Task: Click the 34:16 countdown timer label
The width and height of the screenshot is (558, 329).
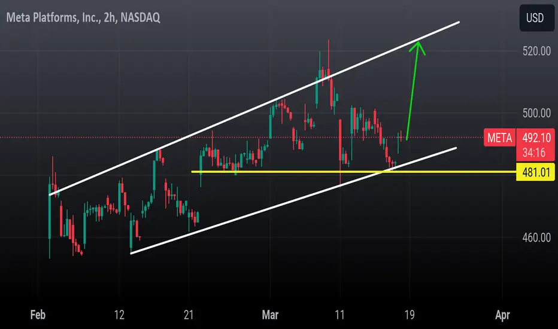Action: (534, 153)
